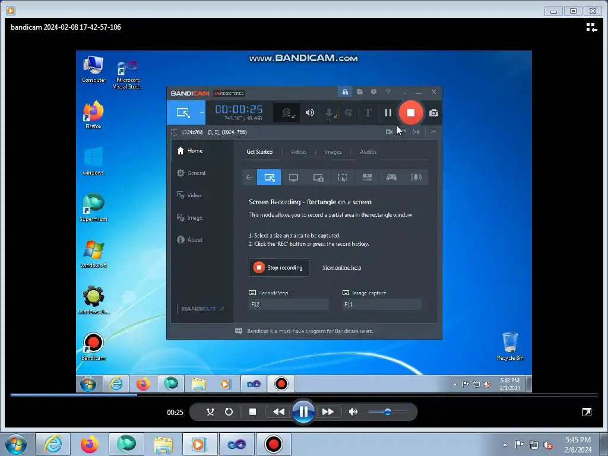608x456 pixels.
Task: Select the highlighted Rectangle on a screen mode icon
Action: coord(269,178)
